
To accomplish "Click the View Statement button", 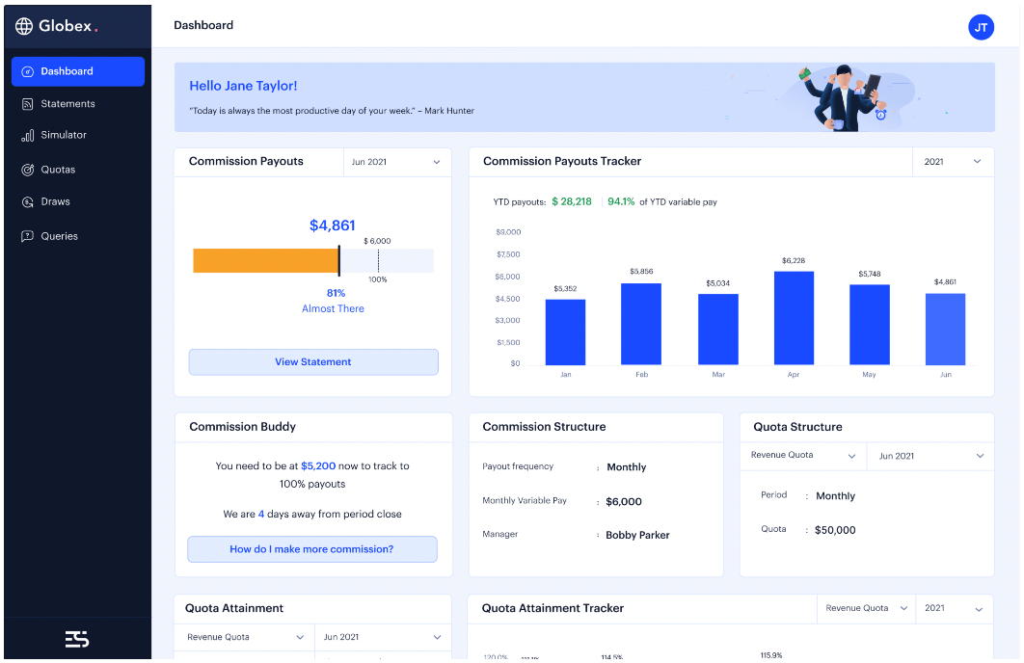I will point(313,362).
